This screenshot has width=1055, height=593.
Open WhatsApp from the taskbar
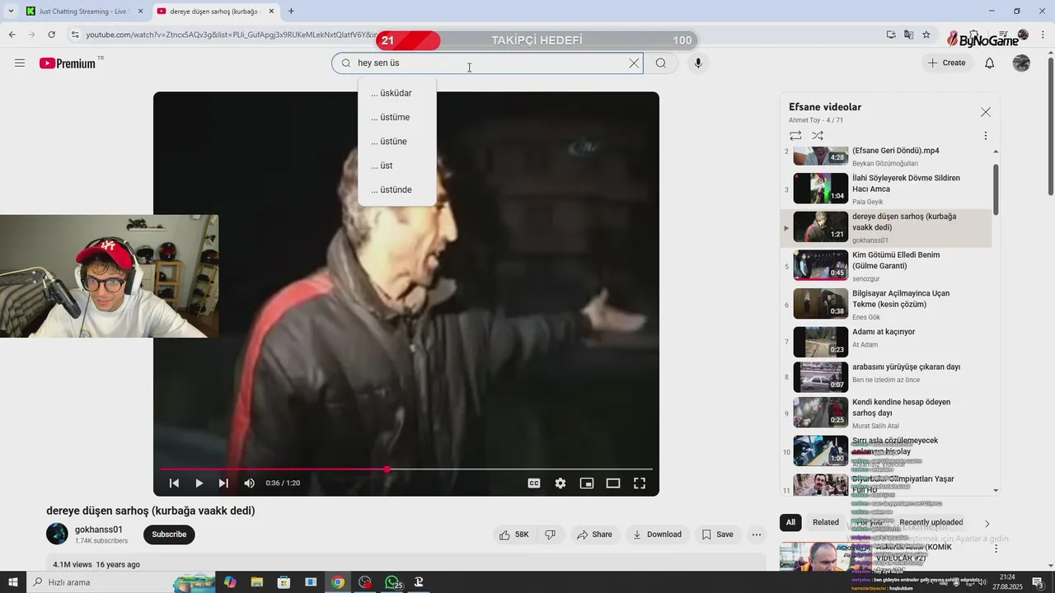coord(393,582)
